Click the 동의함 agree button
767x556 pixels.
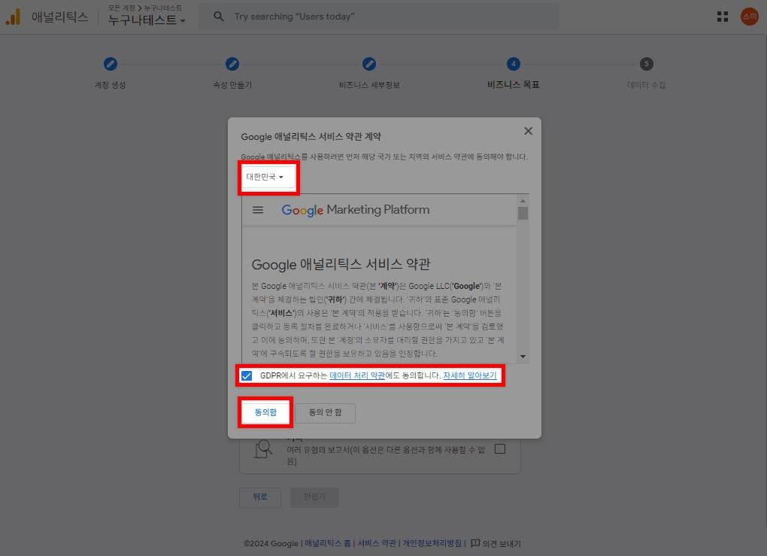pos(265,412)
